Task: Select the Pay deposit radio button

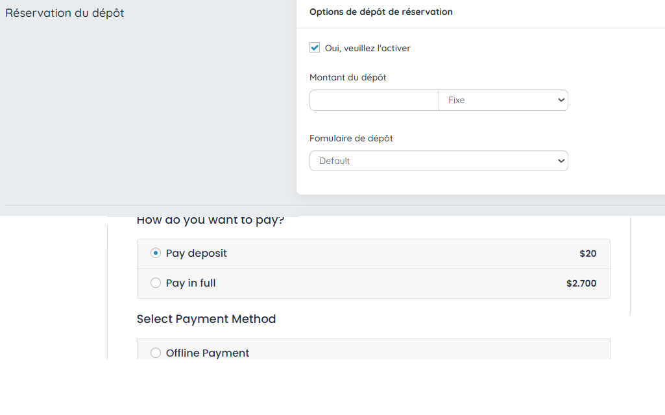Action: [156, 254]
